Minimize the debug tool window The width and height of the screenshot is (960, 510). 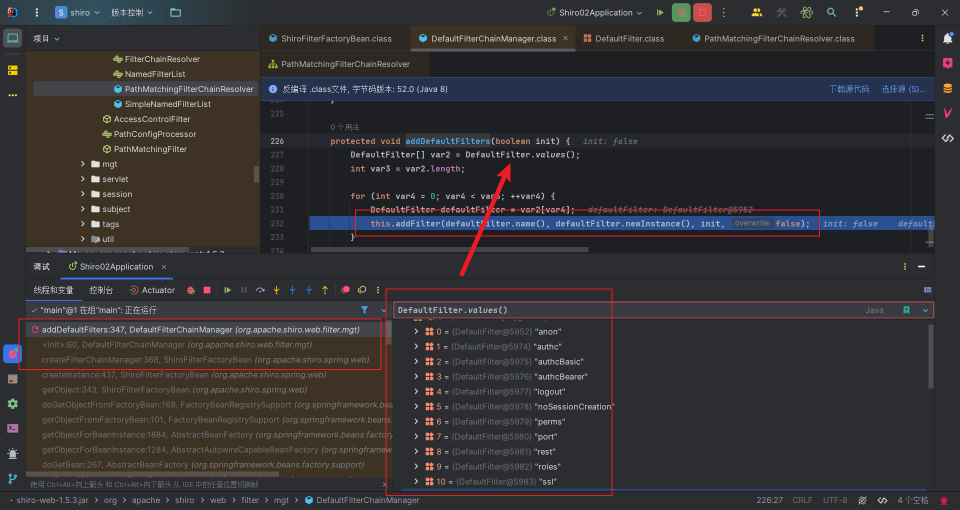921,267
